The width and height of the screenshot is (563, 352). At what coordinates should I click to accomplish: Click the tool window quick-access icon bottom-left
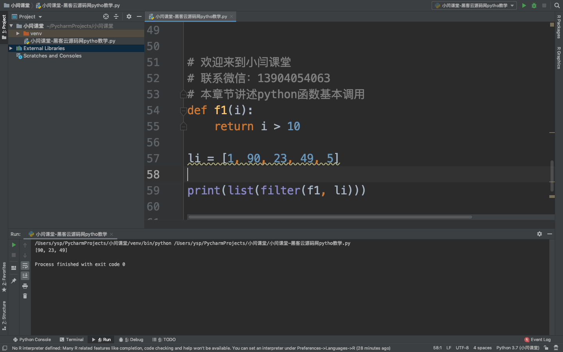click(x=5, y=348)
